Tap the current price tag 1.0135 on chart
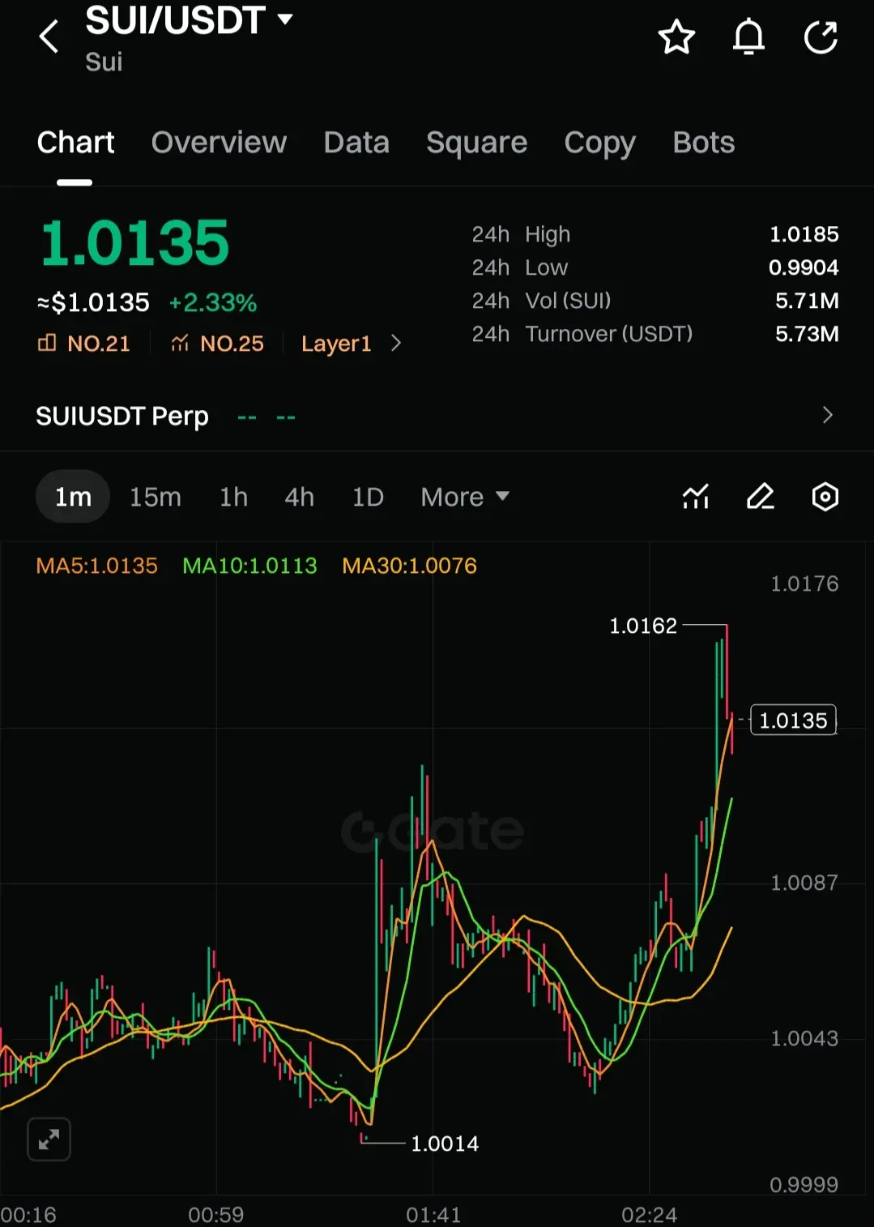The width and height of the screenshot is (874, 1227). tap(793, 720)
